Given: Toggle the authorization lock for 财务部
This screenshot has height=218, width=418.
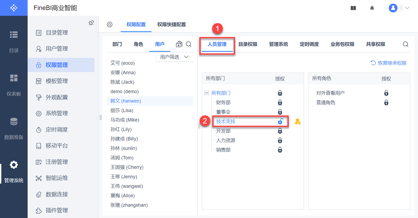Looking at the screenshot, I should click(x=280, y=103).
